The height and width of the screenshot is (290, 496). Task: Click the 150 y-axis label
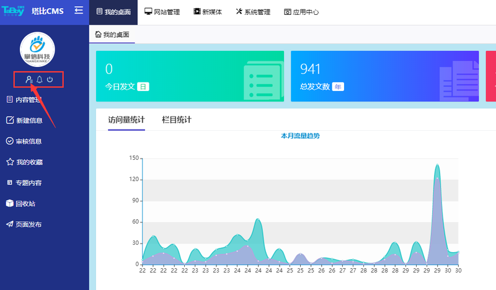pos(134,158)
